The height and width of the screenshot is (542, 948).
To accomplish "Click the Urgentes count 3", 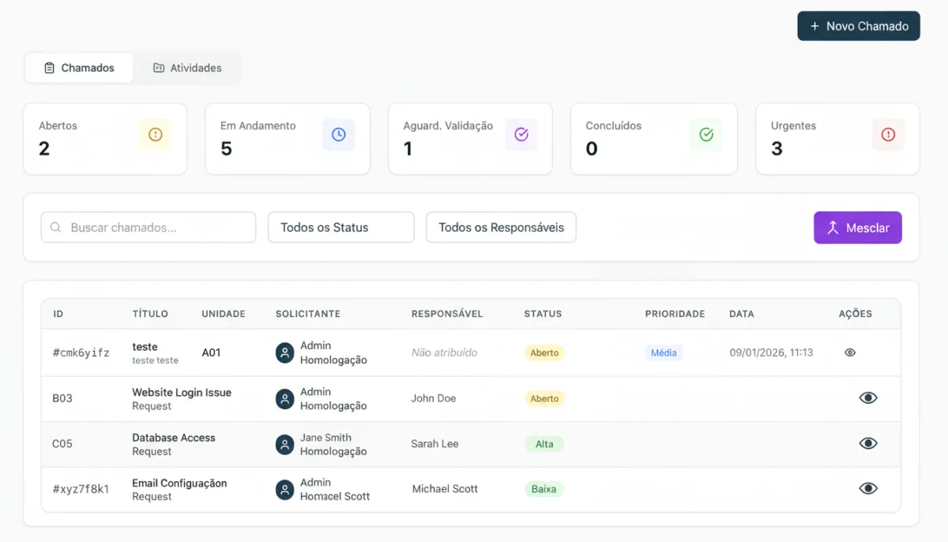I will 777,149.
